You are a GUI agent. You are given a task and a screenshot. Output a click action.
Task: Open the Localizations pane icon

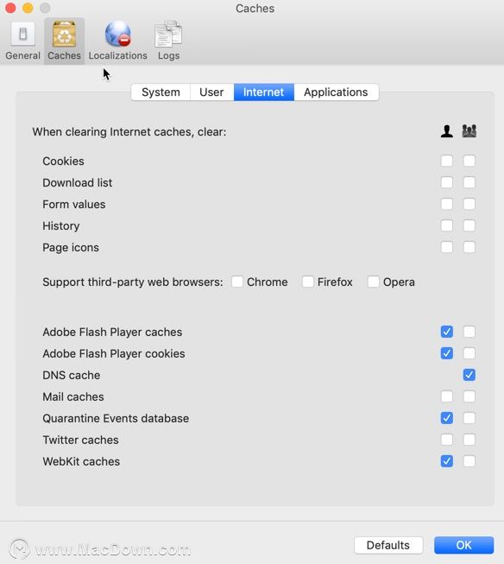(x=118, y=41)
